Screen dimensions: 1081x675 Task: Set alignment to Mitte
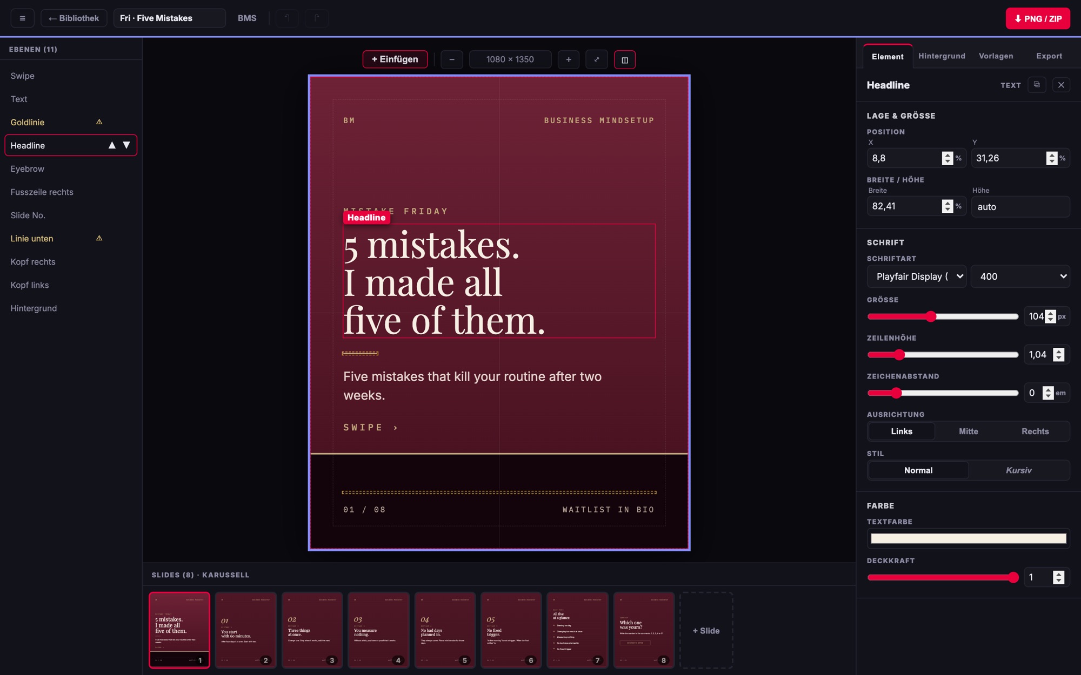tap(969, 431)
